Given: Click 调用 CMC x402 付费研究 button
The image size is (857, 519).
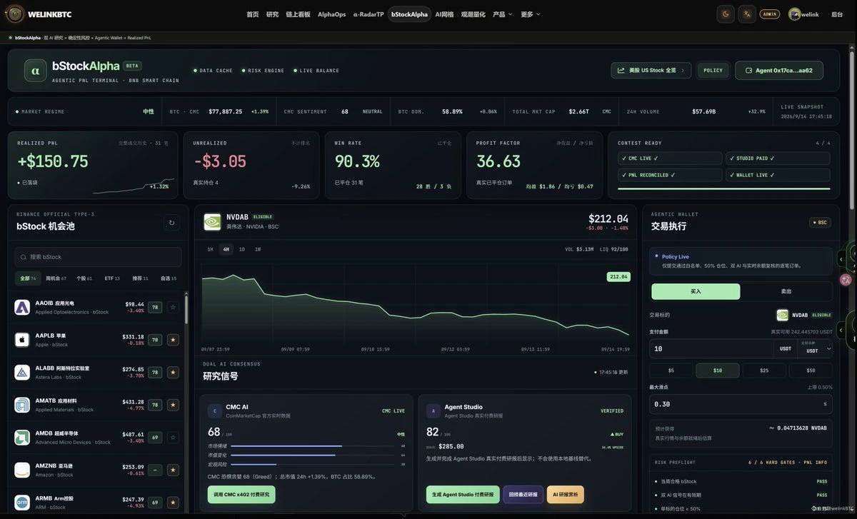Looking at the screenshot, I should click(241, 494).
